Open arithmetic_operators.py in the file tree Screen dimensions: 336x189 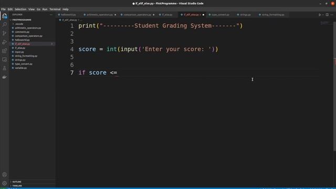click(28, 28)
